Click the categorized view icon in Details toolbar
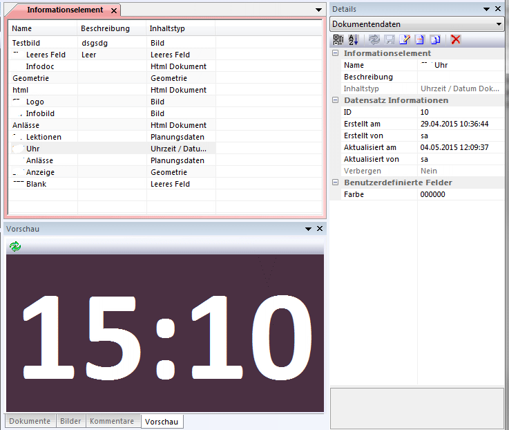The image size is (509, 430). click(338, 39)
